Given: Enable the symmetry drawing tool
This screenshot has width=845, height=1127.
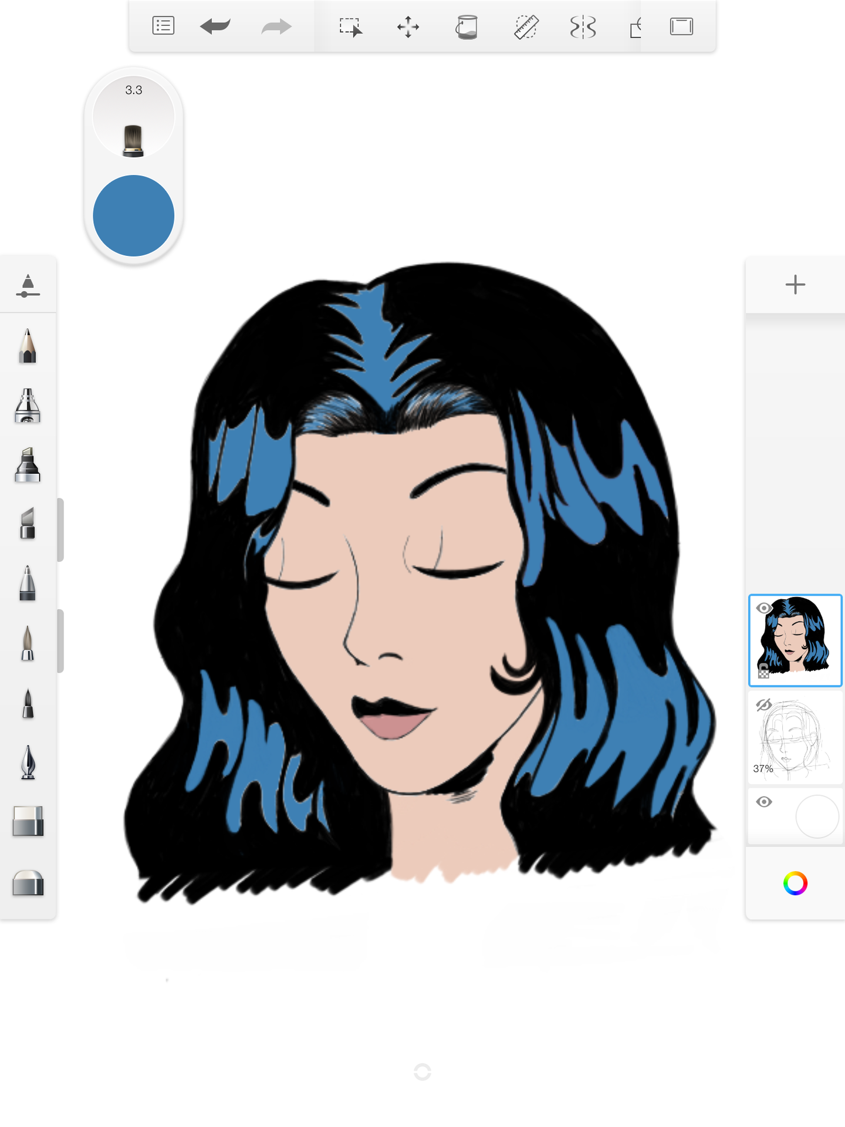Looking at the screenshot, I should pos(583,27).
